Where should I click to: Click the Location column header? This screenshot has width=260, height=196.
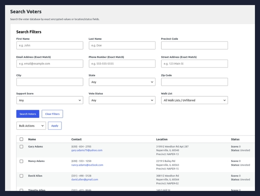162,140
